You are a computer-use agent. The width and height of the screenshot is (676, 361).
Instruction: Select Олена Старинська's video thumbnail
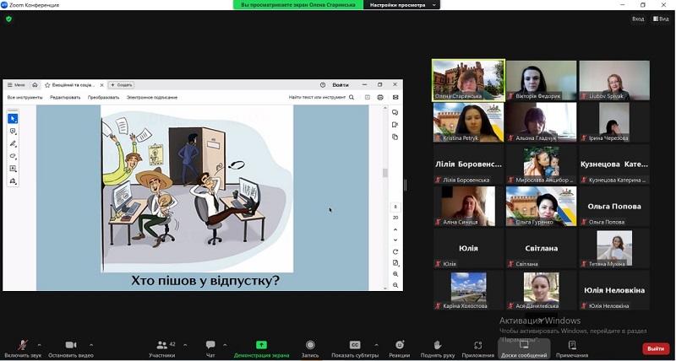468,80
